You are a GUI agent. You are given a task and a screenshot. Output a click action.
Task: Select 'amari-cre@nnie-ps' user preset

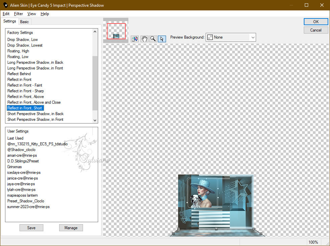tap(22, 155)
